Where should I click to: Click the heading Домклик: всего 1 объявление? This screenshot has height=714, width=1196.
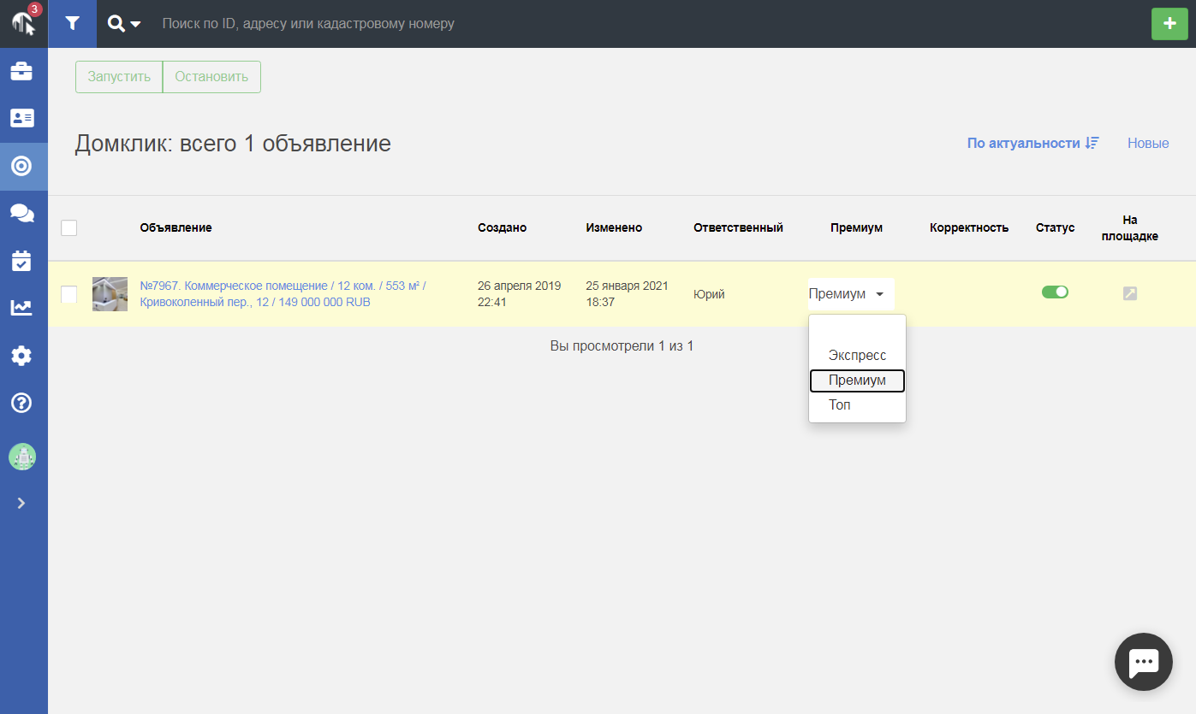pyautogui.click(x=233, y=144)
